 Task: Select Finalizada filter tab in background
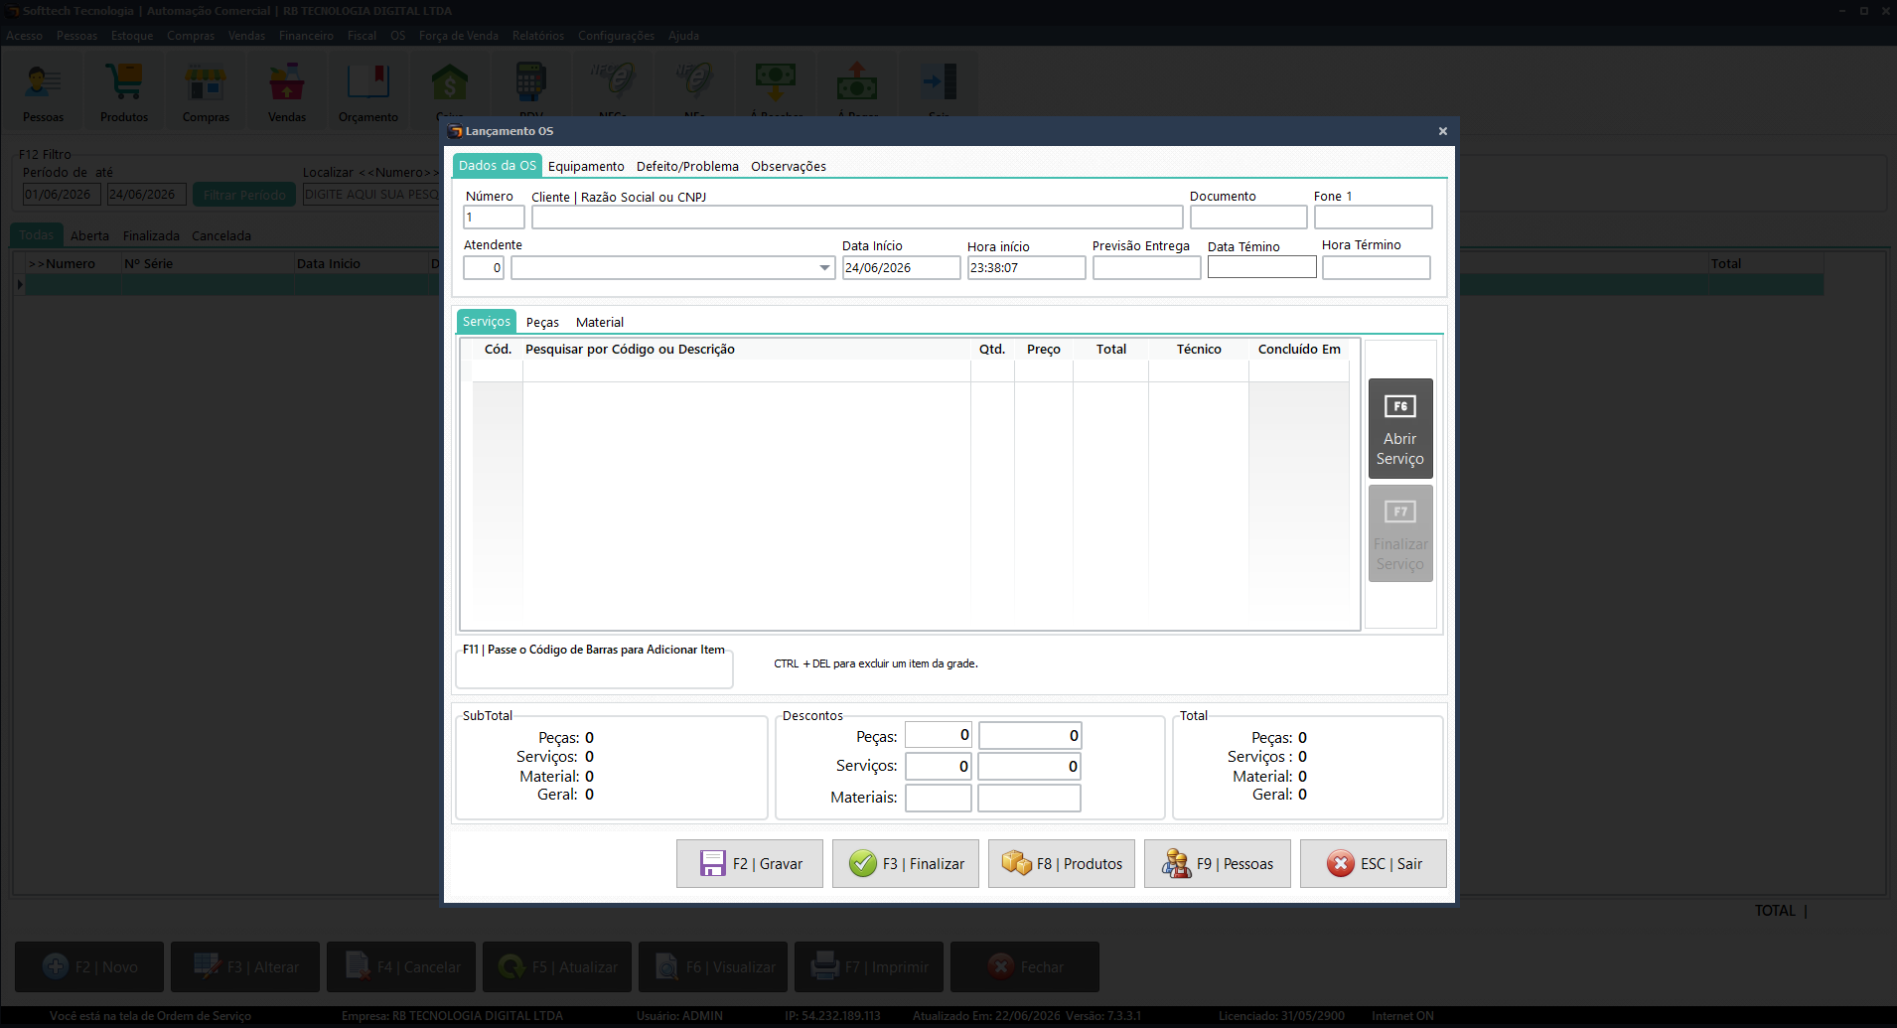(x=151, y=235)
